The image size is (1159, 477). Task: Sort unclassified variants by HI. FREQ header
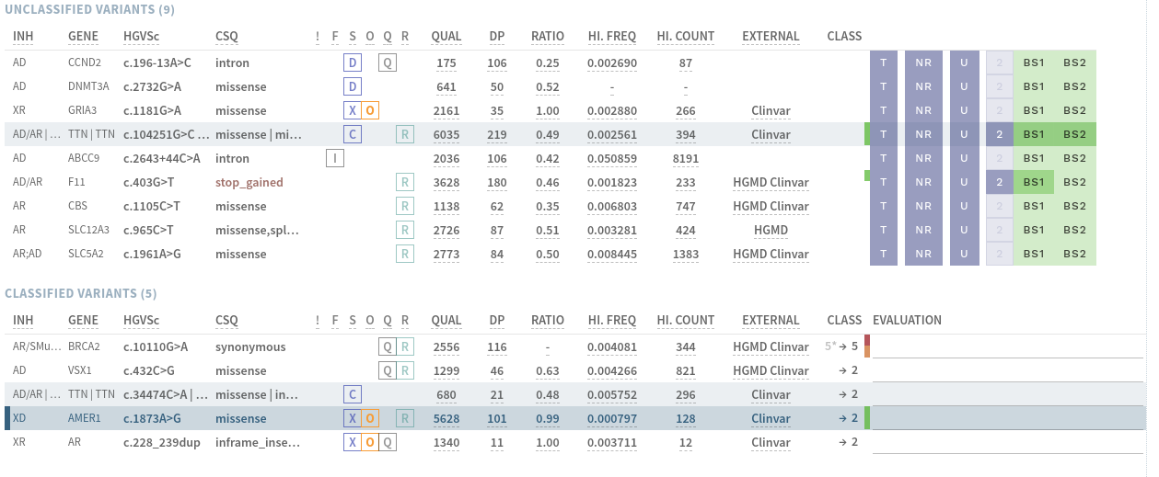612,37
